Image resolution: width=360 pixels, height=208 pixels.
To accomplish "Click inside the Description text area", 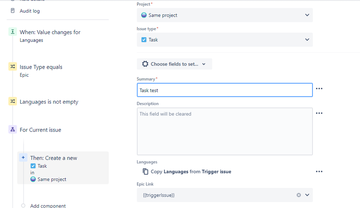I will tap(225, 131).
